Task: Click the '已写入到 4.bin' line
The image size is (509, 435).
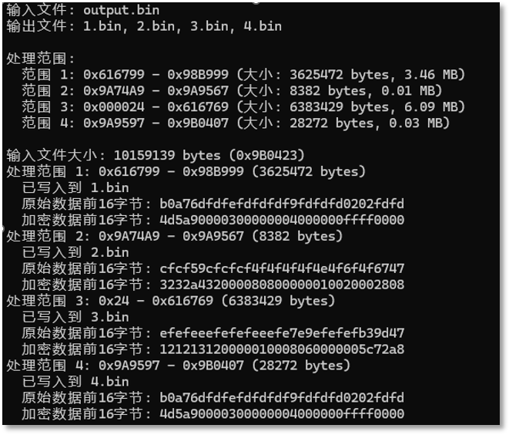Action: click(x=75, y=382)
